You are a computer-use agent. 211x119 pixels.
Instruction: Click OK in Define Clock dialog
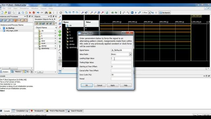pyautogui.click(x=87, y=85)
